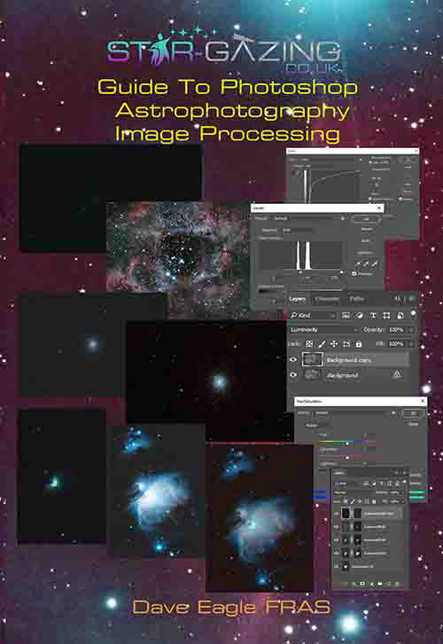Screen dimensions: 443x644
Task: Click the lock transparent pixels icon
Action: click(x=309, y=344)
